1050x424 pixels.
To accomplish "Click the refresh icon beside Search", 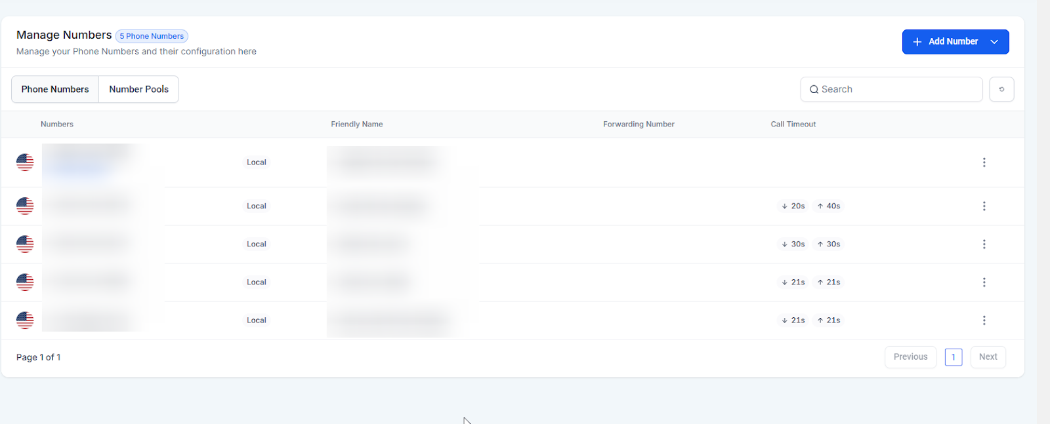I will [x=1001, y=89].
